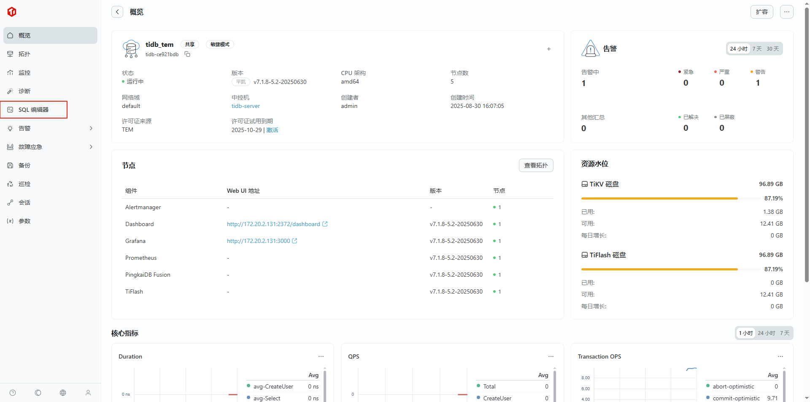Expand the 故障应急 sidebar submenu

click(x=91, y=147)
